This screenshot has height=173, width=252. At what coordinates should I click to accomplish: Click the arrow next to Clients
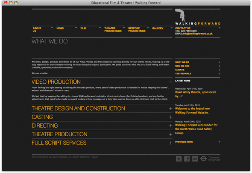pos(220,70)
